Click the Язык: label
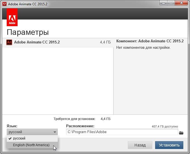Viewport: 190px width, 154px height. point(12,126)
